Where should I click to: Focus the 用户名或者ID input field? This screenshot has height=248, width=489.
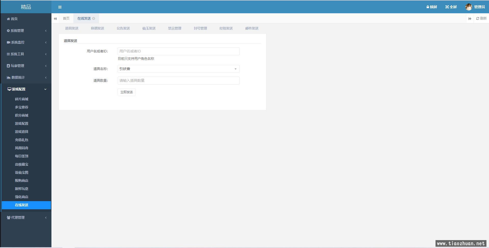[x=178, y=51]
